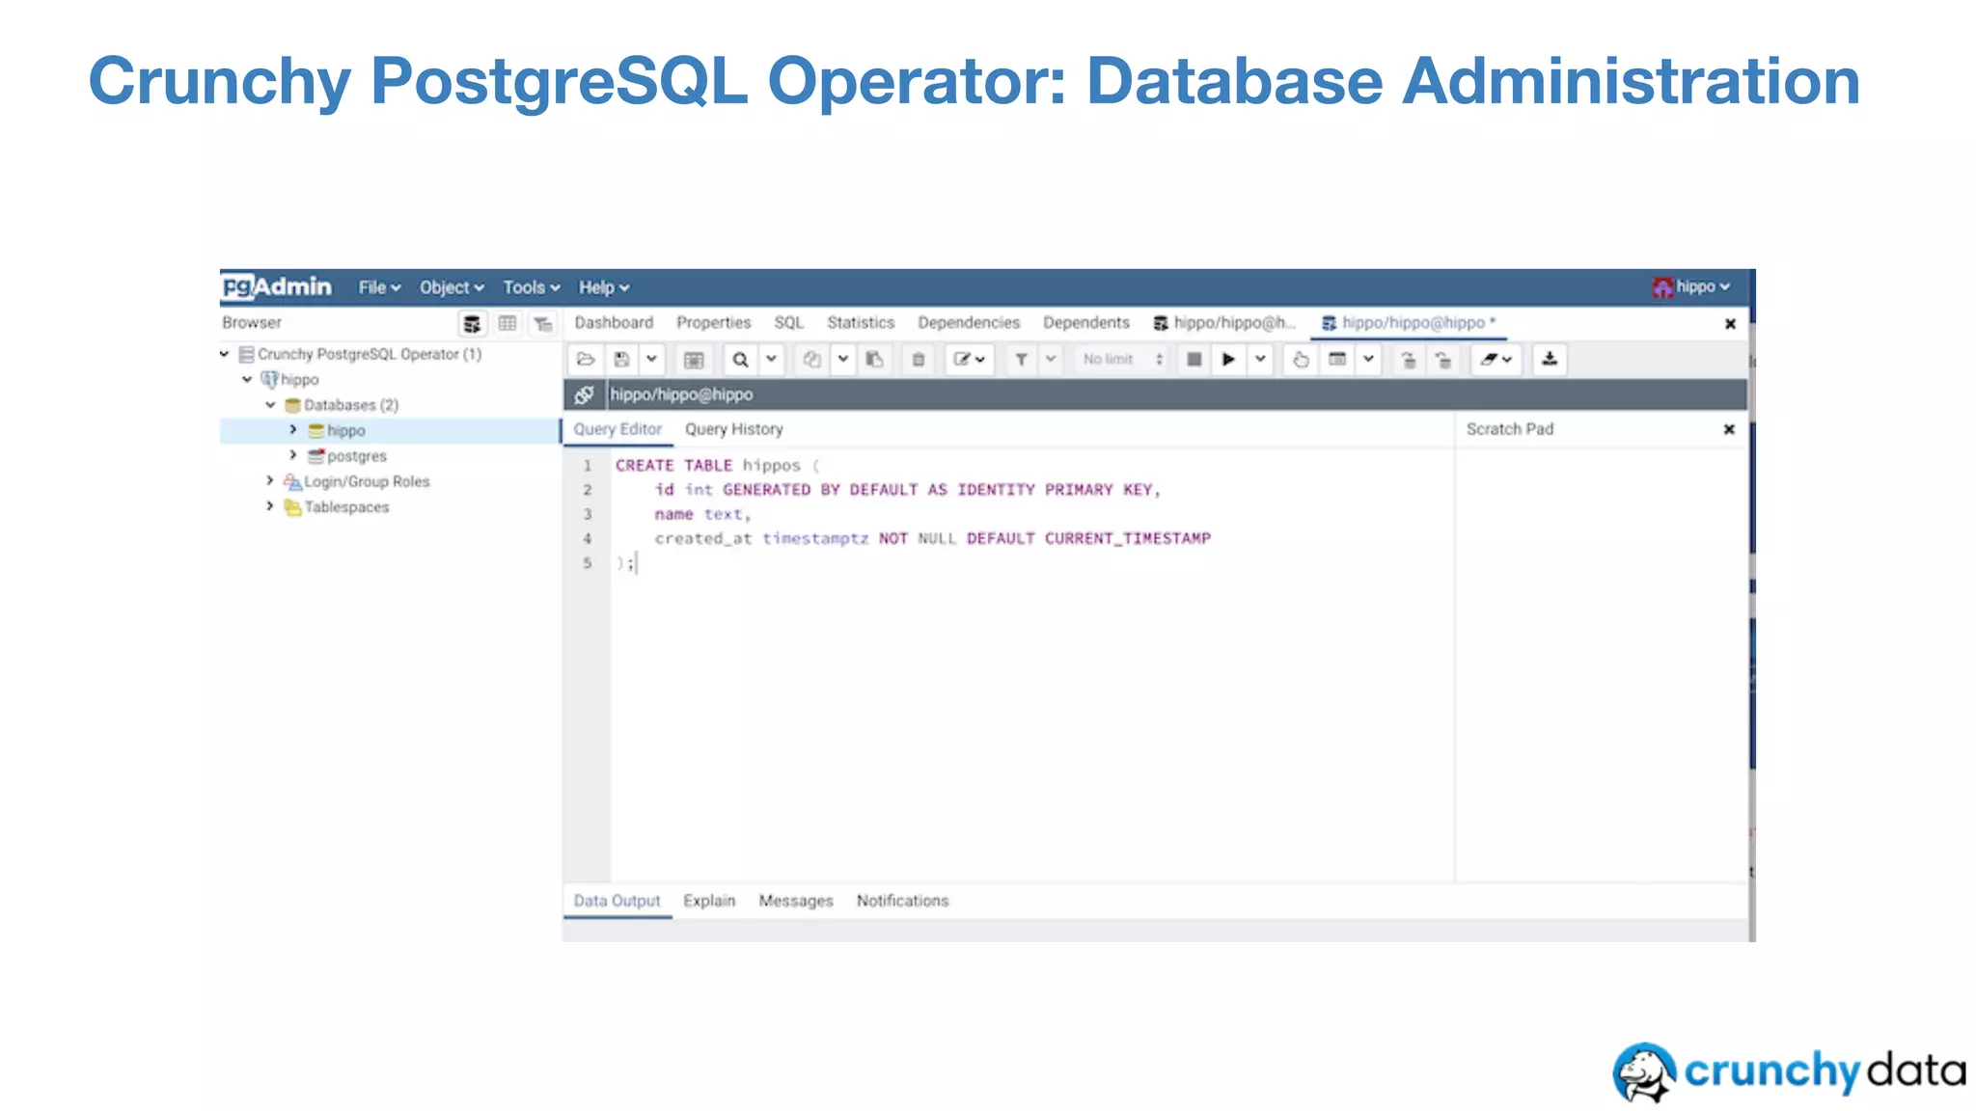This screenshot has width=1976, height=1111.
Task: Execute the query with the play button
Action: tap(1228, 360)
